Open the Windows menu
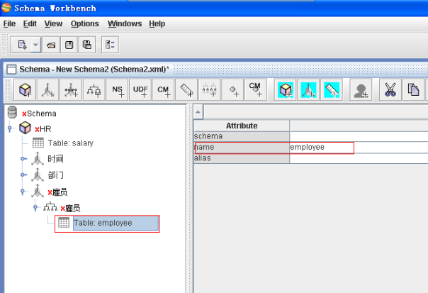 125,24
